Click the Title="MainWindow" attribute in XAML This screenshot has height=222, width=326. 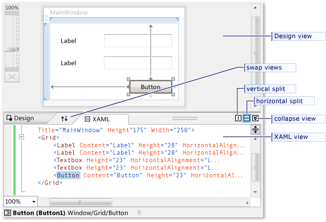[70, 130]
